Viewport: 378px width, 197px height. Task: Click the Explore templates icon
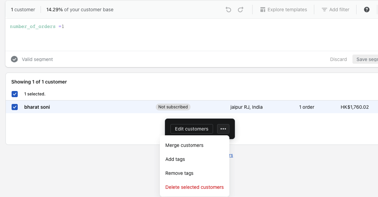point(263,10)
